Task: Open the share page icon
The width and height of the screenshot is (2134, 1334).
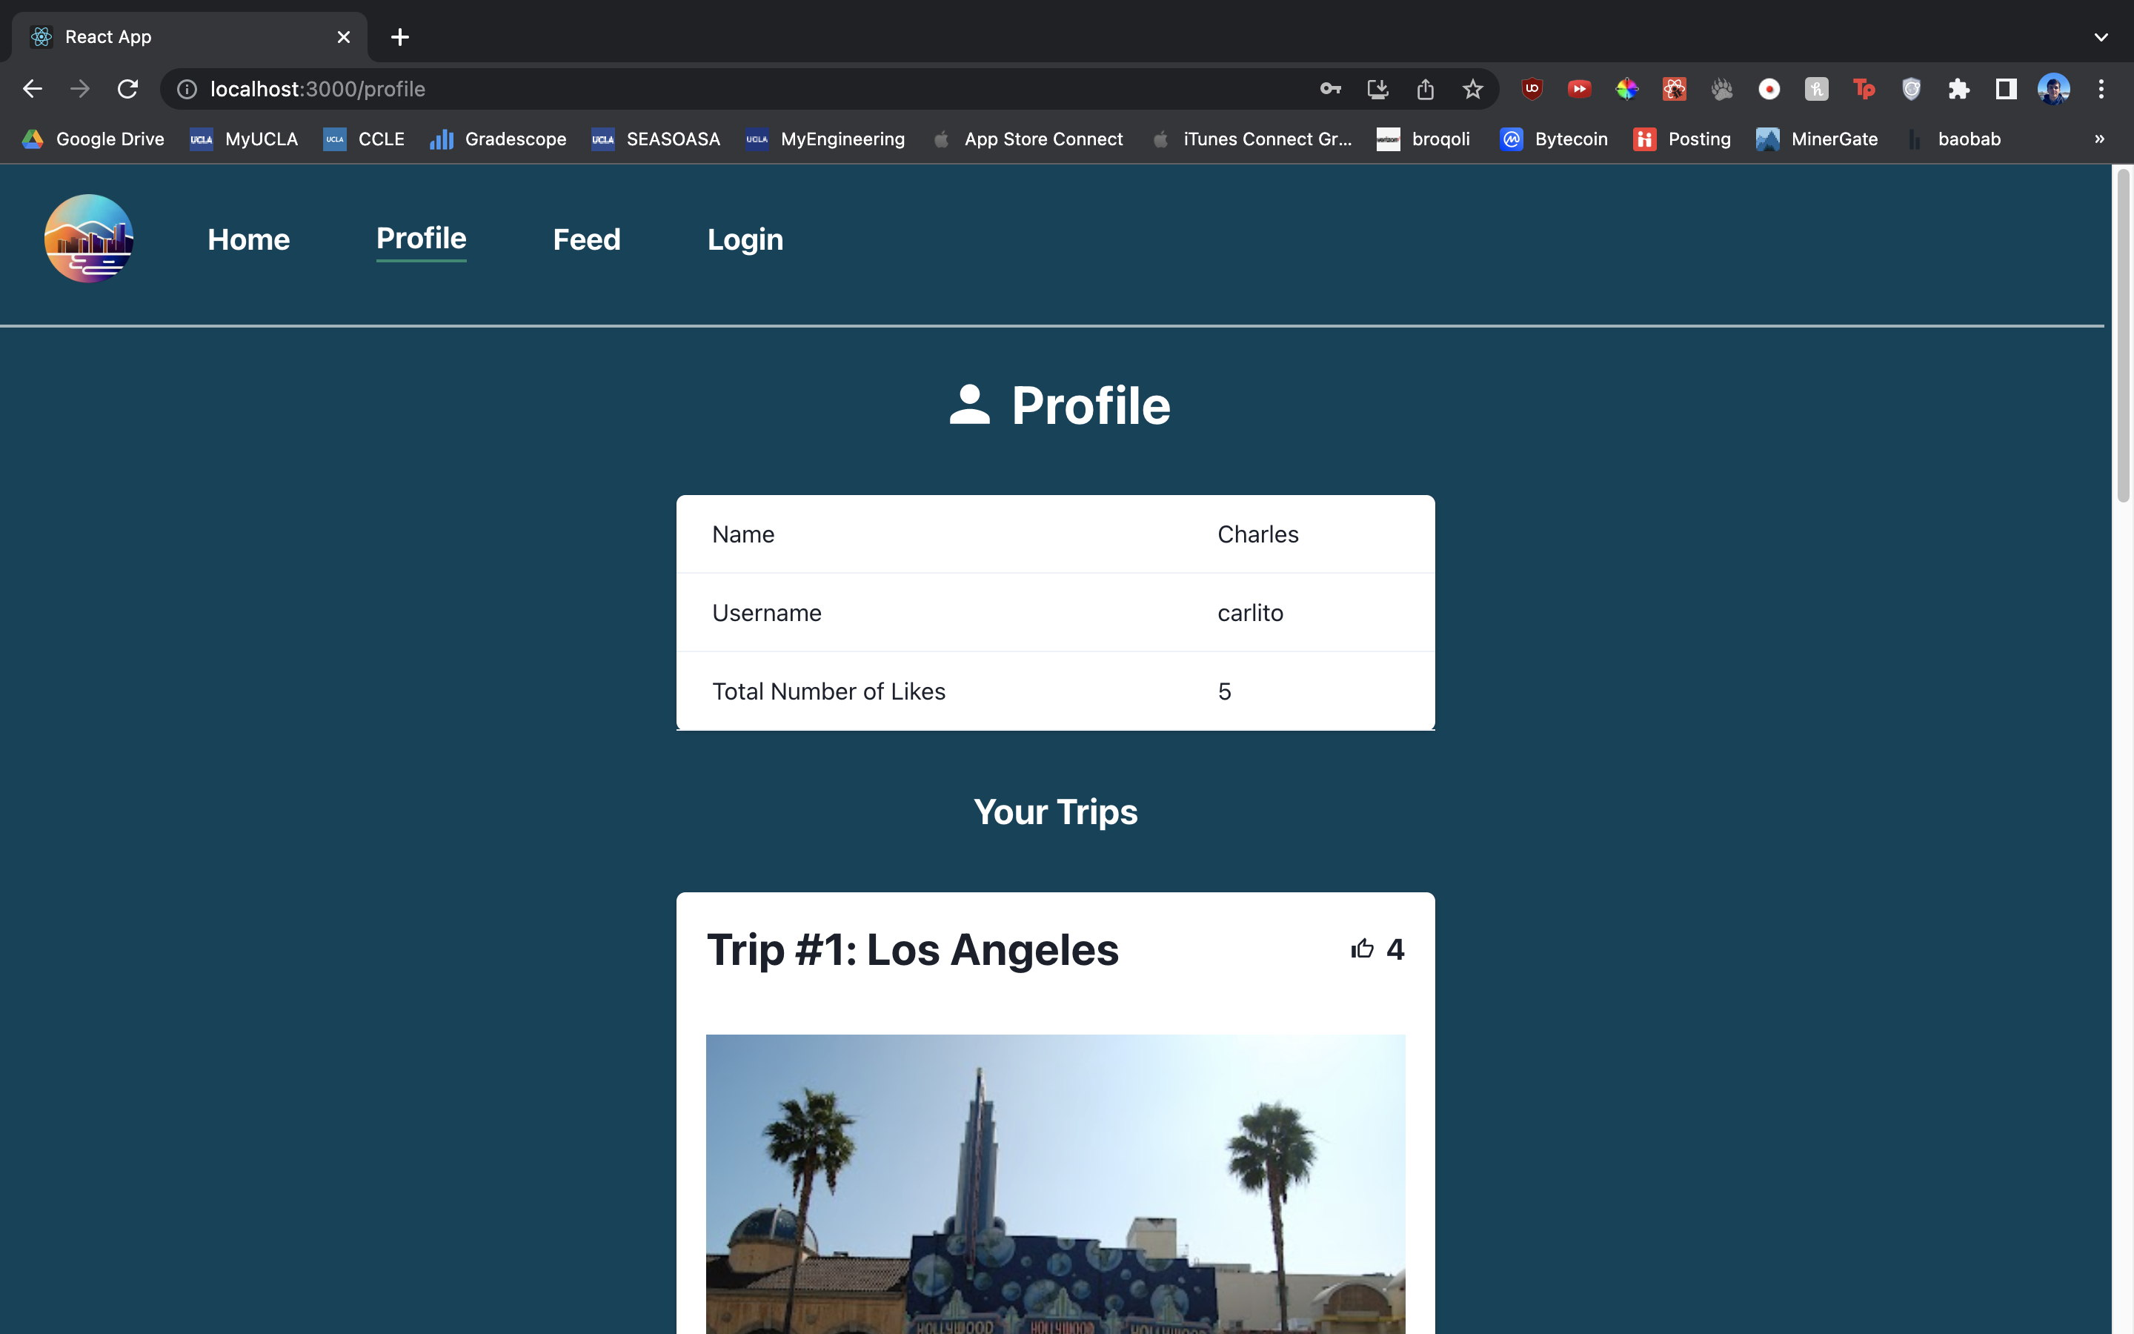Action: click(1425, 89)
